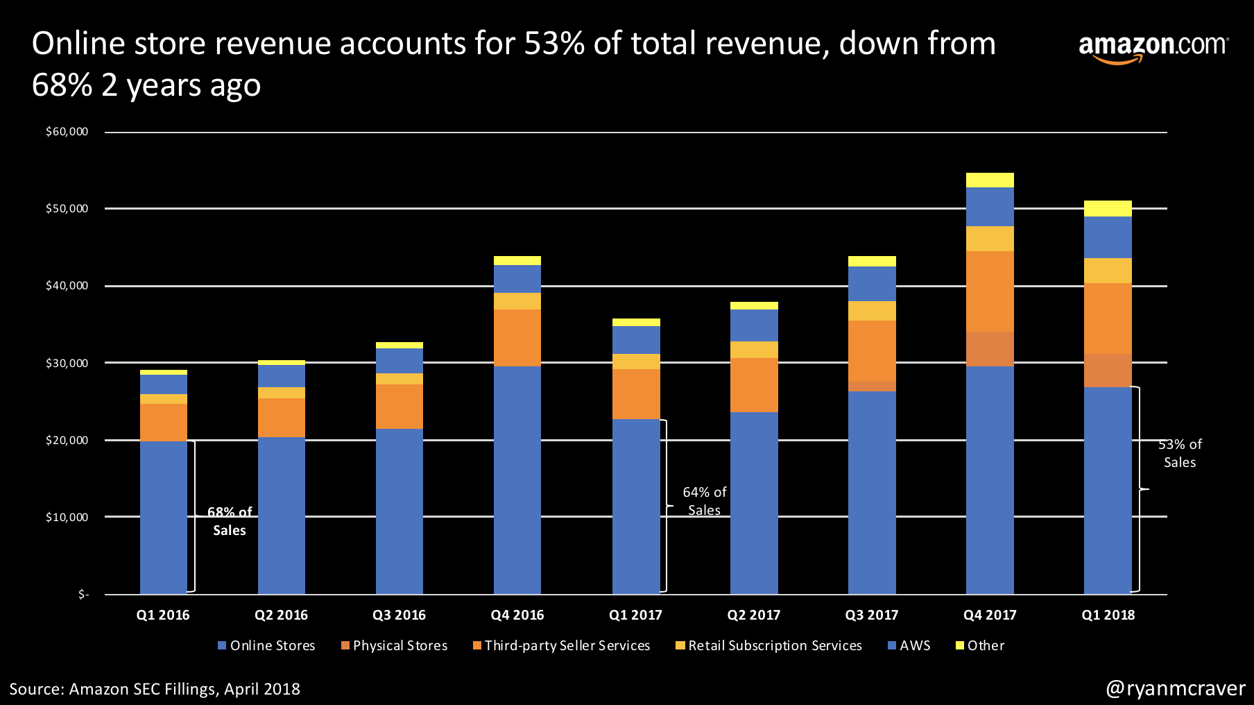The height and width of the screenshot is (705, 1254).
Task: Select the 'Online Stores' legend label
Action: click(273, 645)
